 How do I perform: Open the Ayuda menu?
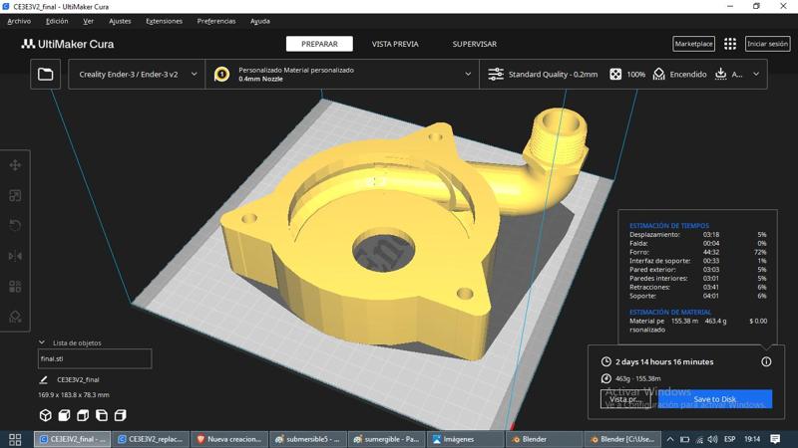pos(260,21)
